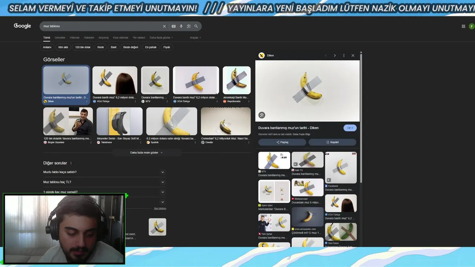Select the Anlamı filter chip
The width and height of the screenshot is (475, 267).
tap(47, 47)
